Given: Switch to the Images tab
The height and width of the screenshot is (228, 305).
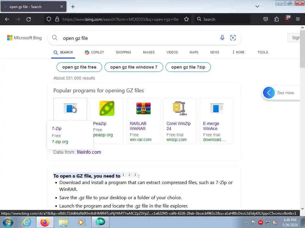Looking at the screenshot, I should 149,52.
